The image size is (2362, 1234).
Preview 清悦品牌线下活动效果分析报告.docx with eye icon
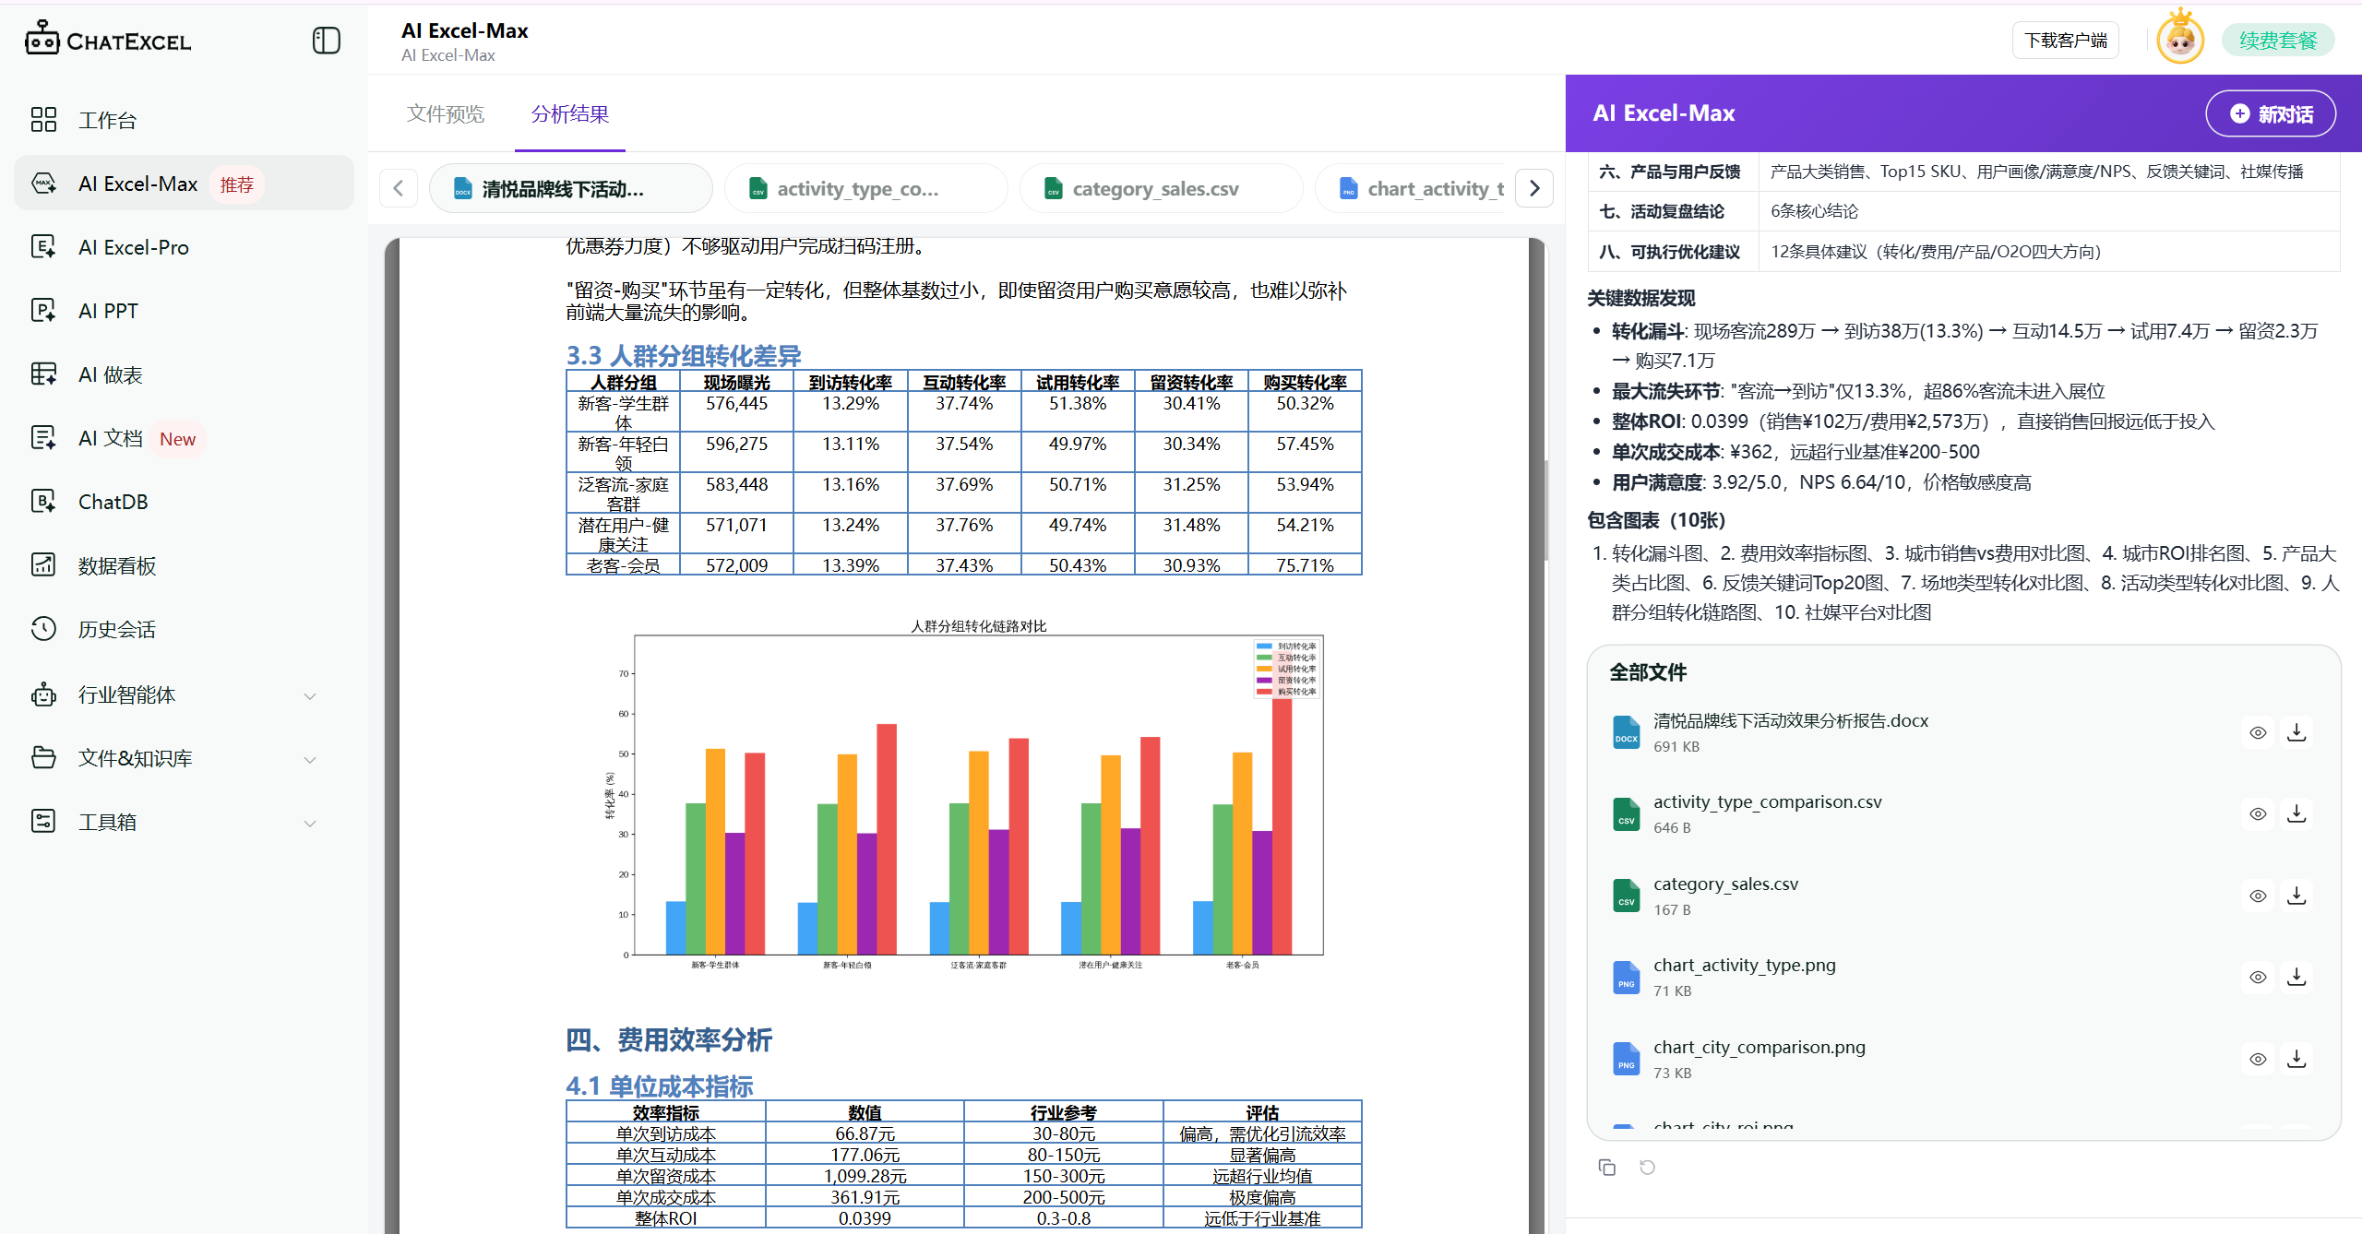click(2258, 733)
